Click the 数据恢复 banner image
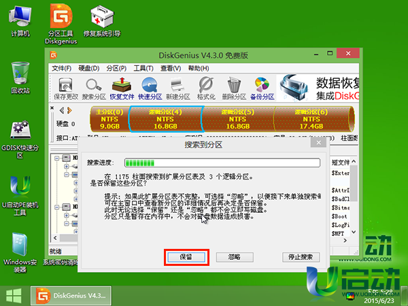The width and height of the screenshot is (408, 306). tap(318, 88)
